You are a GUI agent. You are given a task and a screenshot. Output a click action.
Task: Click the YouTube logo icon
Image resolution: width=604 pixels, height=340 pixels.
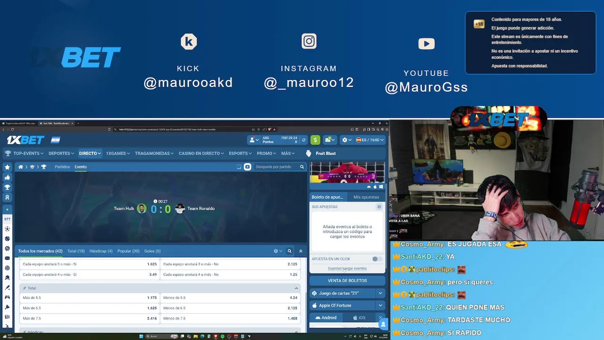point(426,44)
